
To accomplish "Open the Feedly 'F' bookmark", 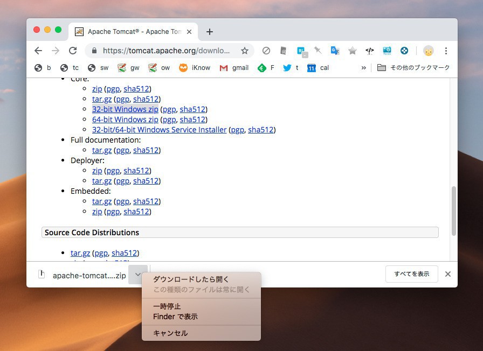I will [x=266, y=68].
